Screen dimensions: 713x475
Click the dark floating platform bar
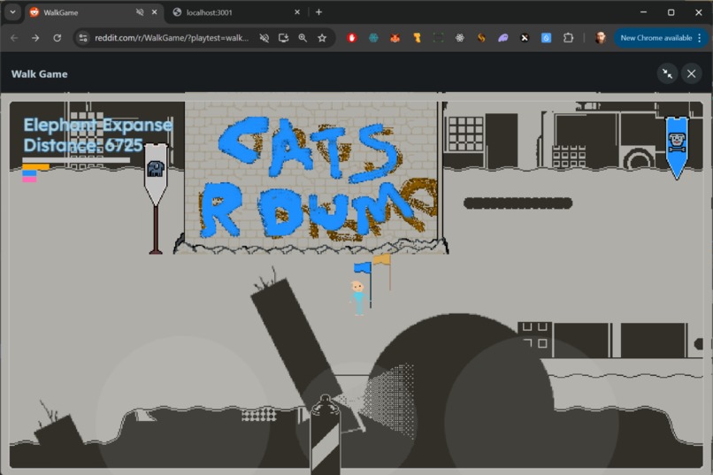point(517,203)
